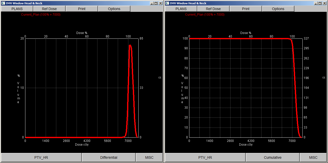Screen dimensions: 328x163
Task: Open MISC options in the cumulative window
Action: point(313,157)
